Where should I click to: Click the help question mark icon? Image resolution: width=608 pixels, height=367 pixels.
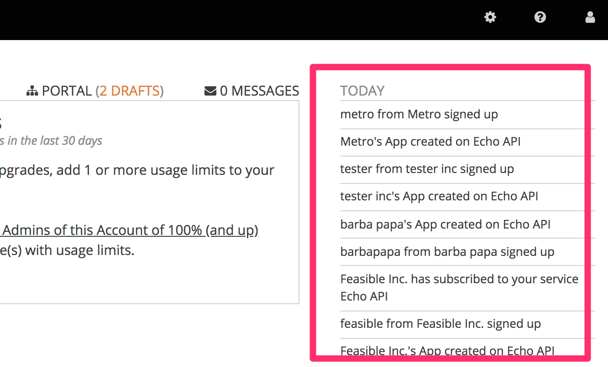click(540, 17)
